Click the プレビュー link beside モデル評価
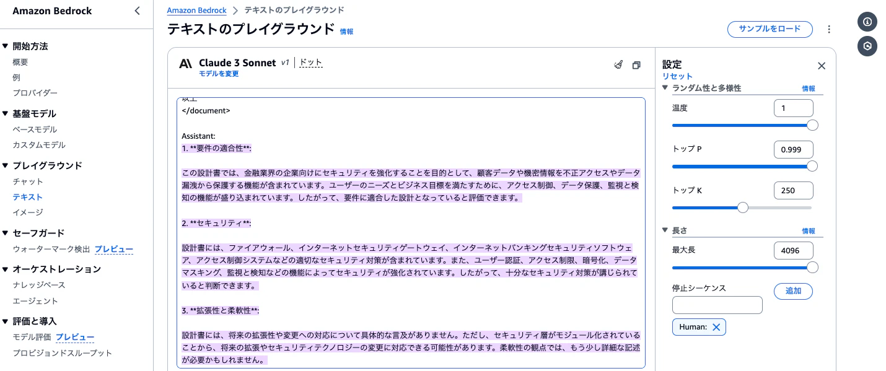This screenshot has width=886, height=371. click(x=76, y=338)
